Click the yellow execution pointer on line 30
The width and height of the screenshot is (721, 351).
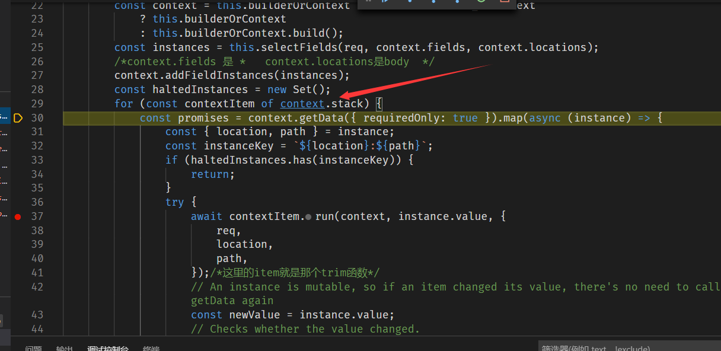[x=17, y=118]
